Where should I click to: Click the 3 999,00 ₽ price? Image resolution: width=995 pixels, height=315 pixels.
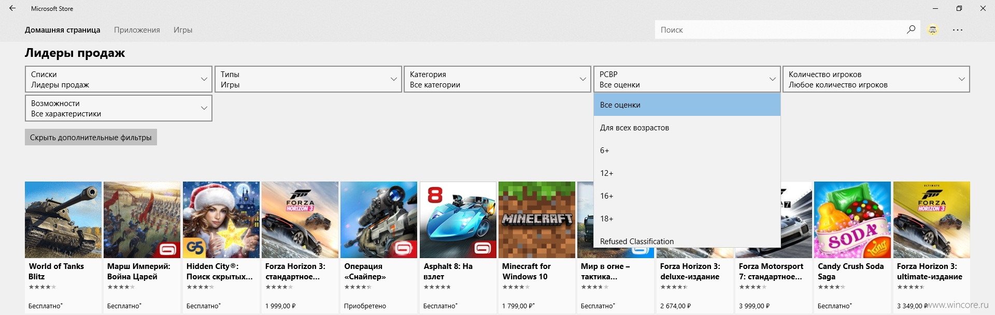[x=755, y=306]
